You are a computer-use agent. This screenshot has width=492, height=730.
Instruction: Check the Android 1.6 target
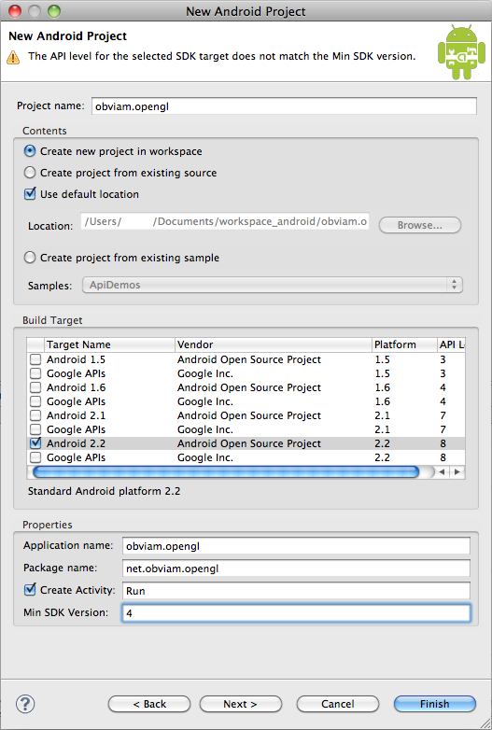pyautogui.click(x=35, y=387)
